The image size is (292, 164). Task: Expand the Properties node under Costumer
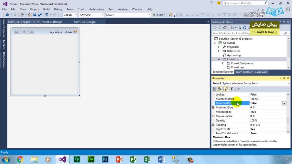click(x=219, y=47)
